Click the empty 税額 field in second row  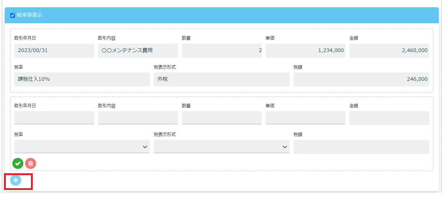(x=361, y=147)
